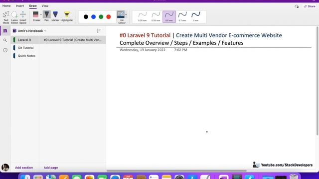Choose the 0.5 mm pen thickness
319x179 pixels.
coord(169,16)
